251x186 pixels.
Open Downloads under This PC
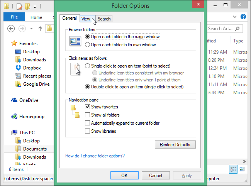pos(35,157)
